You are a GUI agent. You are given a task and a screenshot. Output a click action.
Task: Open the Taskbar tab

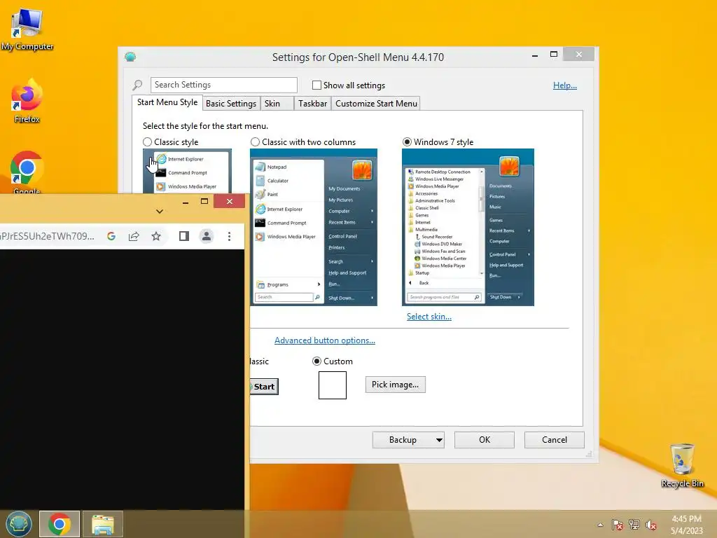coord(313,104)
